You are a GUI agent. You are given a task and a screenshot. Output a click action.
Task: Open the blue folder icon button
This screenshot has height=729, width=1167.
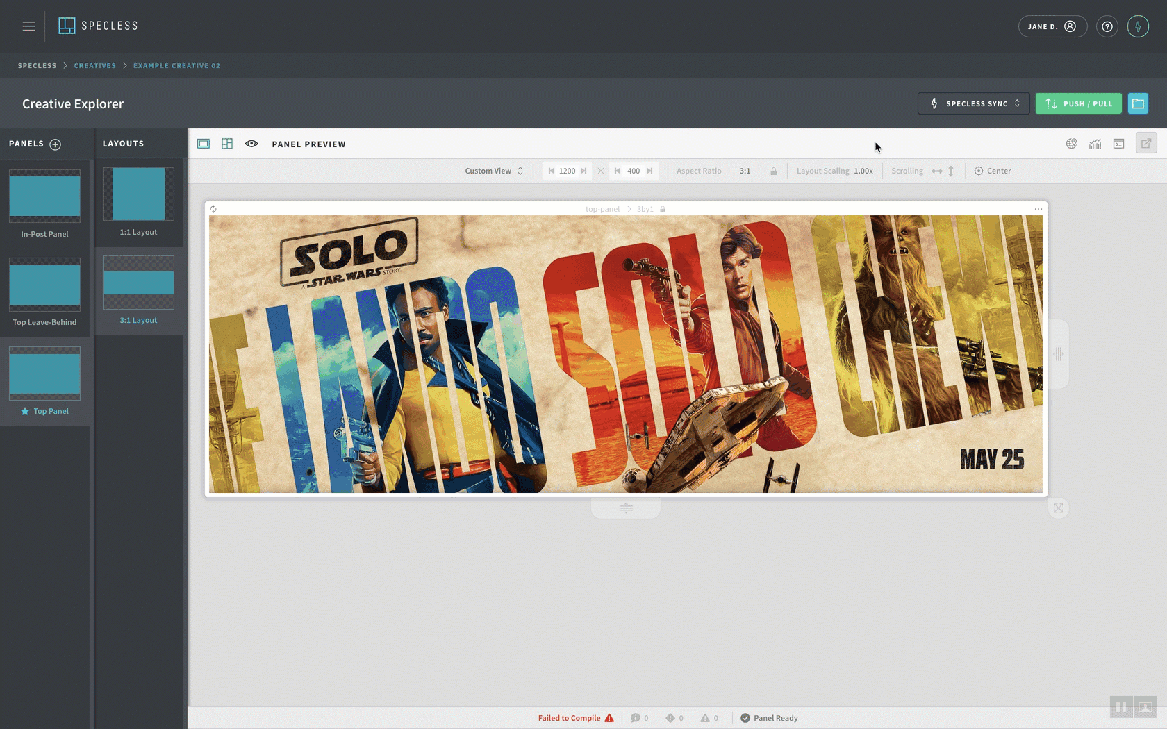1138,103
